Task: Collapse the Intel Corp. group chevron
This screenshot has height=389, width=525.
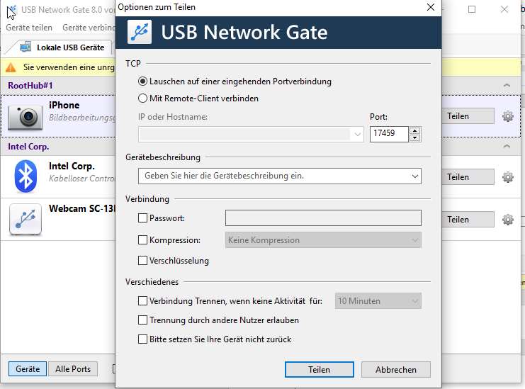Action: pos(507,147)
